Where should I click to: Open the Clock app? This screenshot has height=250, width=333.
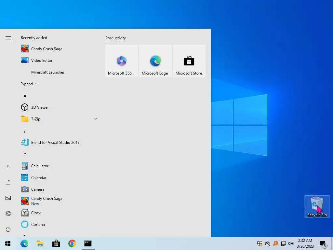coord(59,213)
